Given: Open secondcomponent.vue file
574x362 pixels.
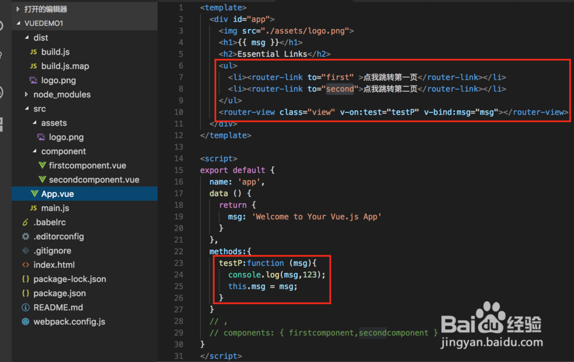Looking at the screenshot, I should (x=94, y=180).
